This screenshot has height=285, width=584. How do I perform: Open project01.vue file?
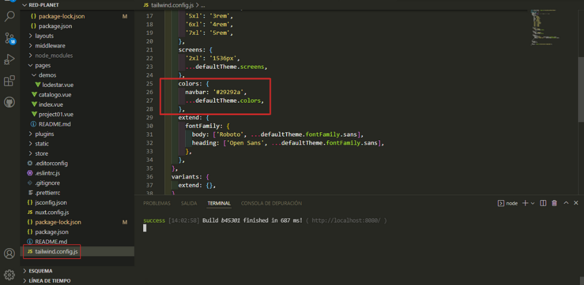click(x=56, y=114)
